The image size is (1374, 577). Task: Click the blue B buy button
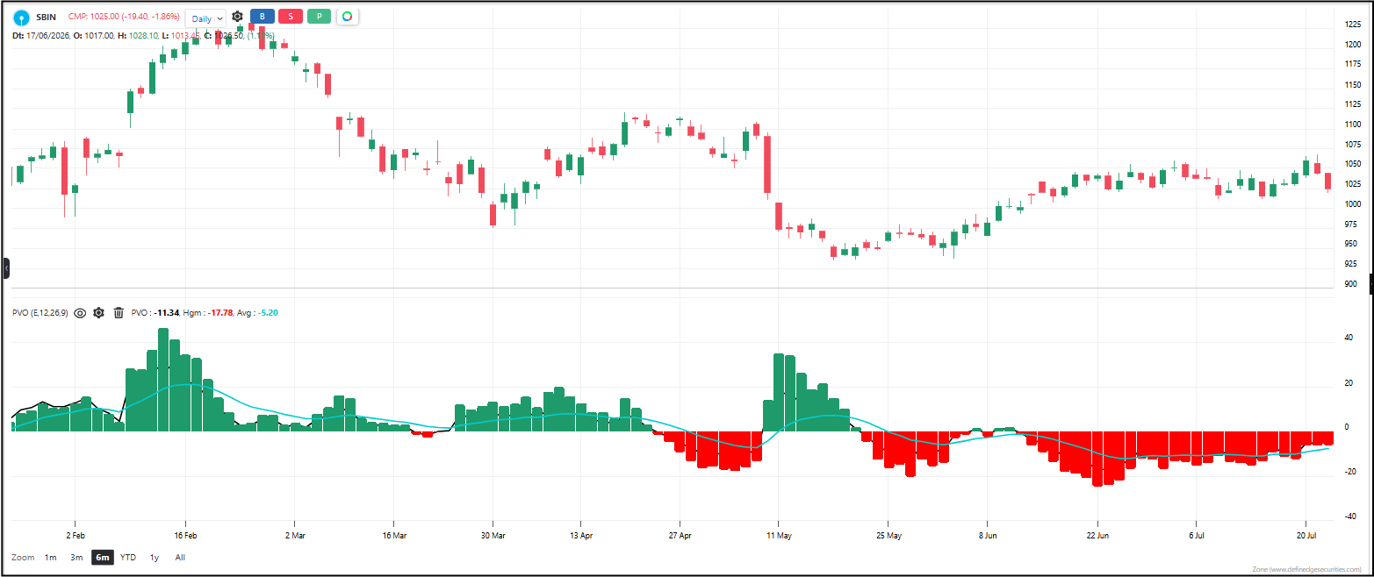[x=262, y=17]
